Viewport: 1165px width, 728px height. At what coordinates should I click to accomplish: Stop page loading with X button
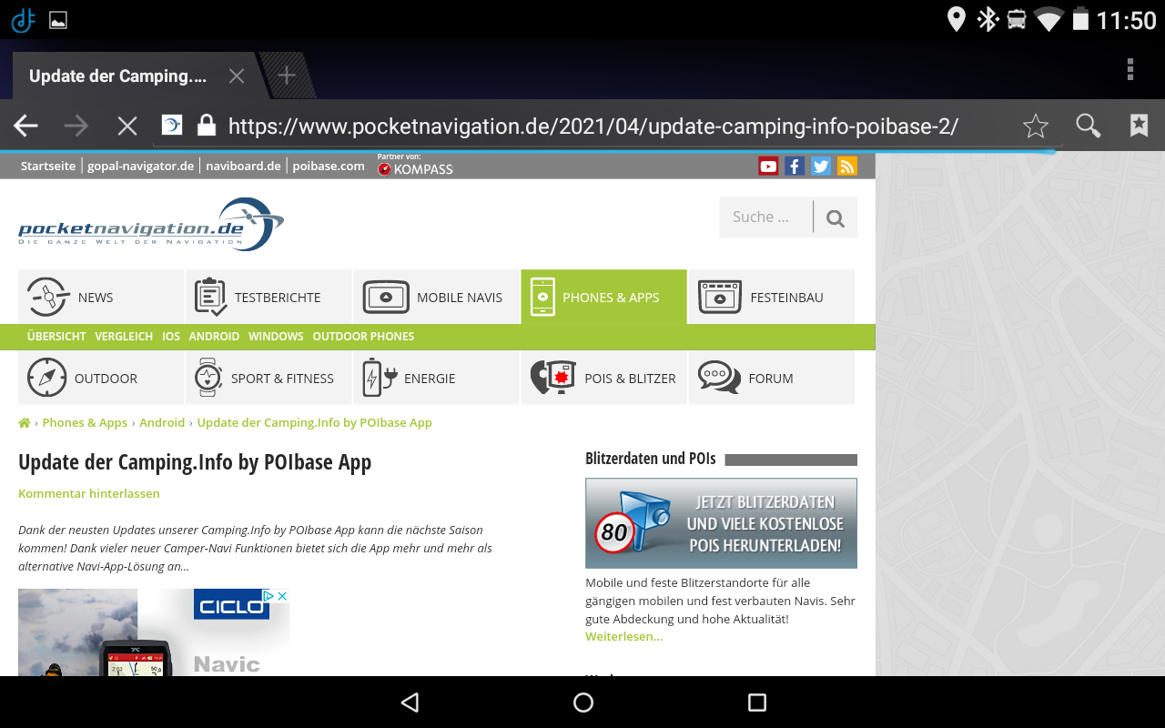(x=127, y=126)
